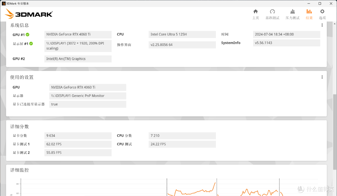Click the 操作界面 version v2.25.8056 64
Screen dimensions: 337x196
[x=182, y=45]
